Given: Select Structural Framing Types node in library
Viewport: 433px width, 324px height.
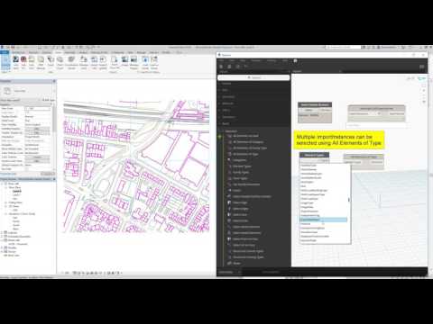Looking at the screenshot, I should [248, 257].
